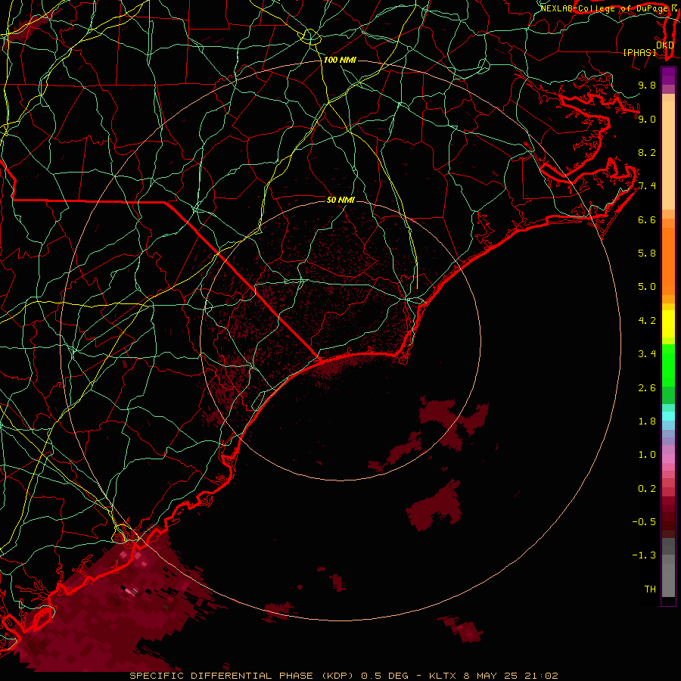This screenshot has height=681, width=681.
Task: Pick the pink color bar segment
Action: tap(668, 459)
